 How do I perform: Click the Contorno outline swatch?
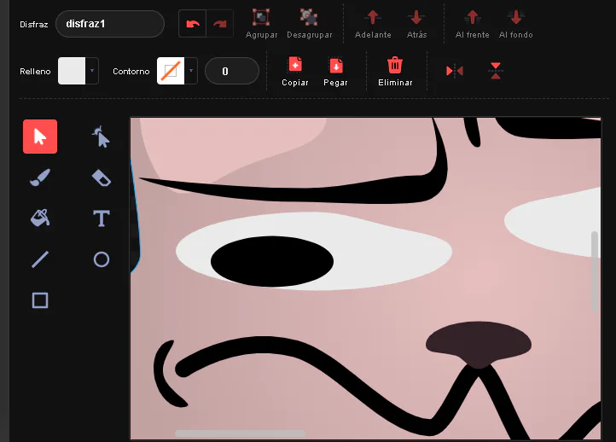(x=171, y=71)
